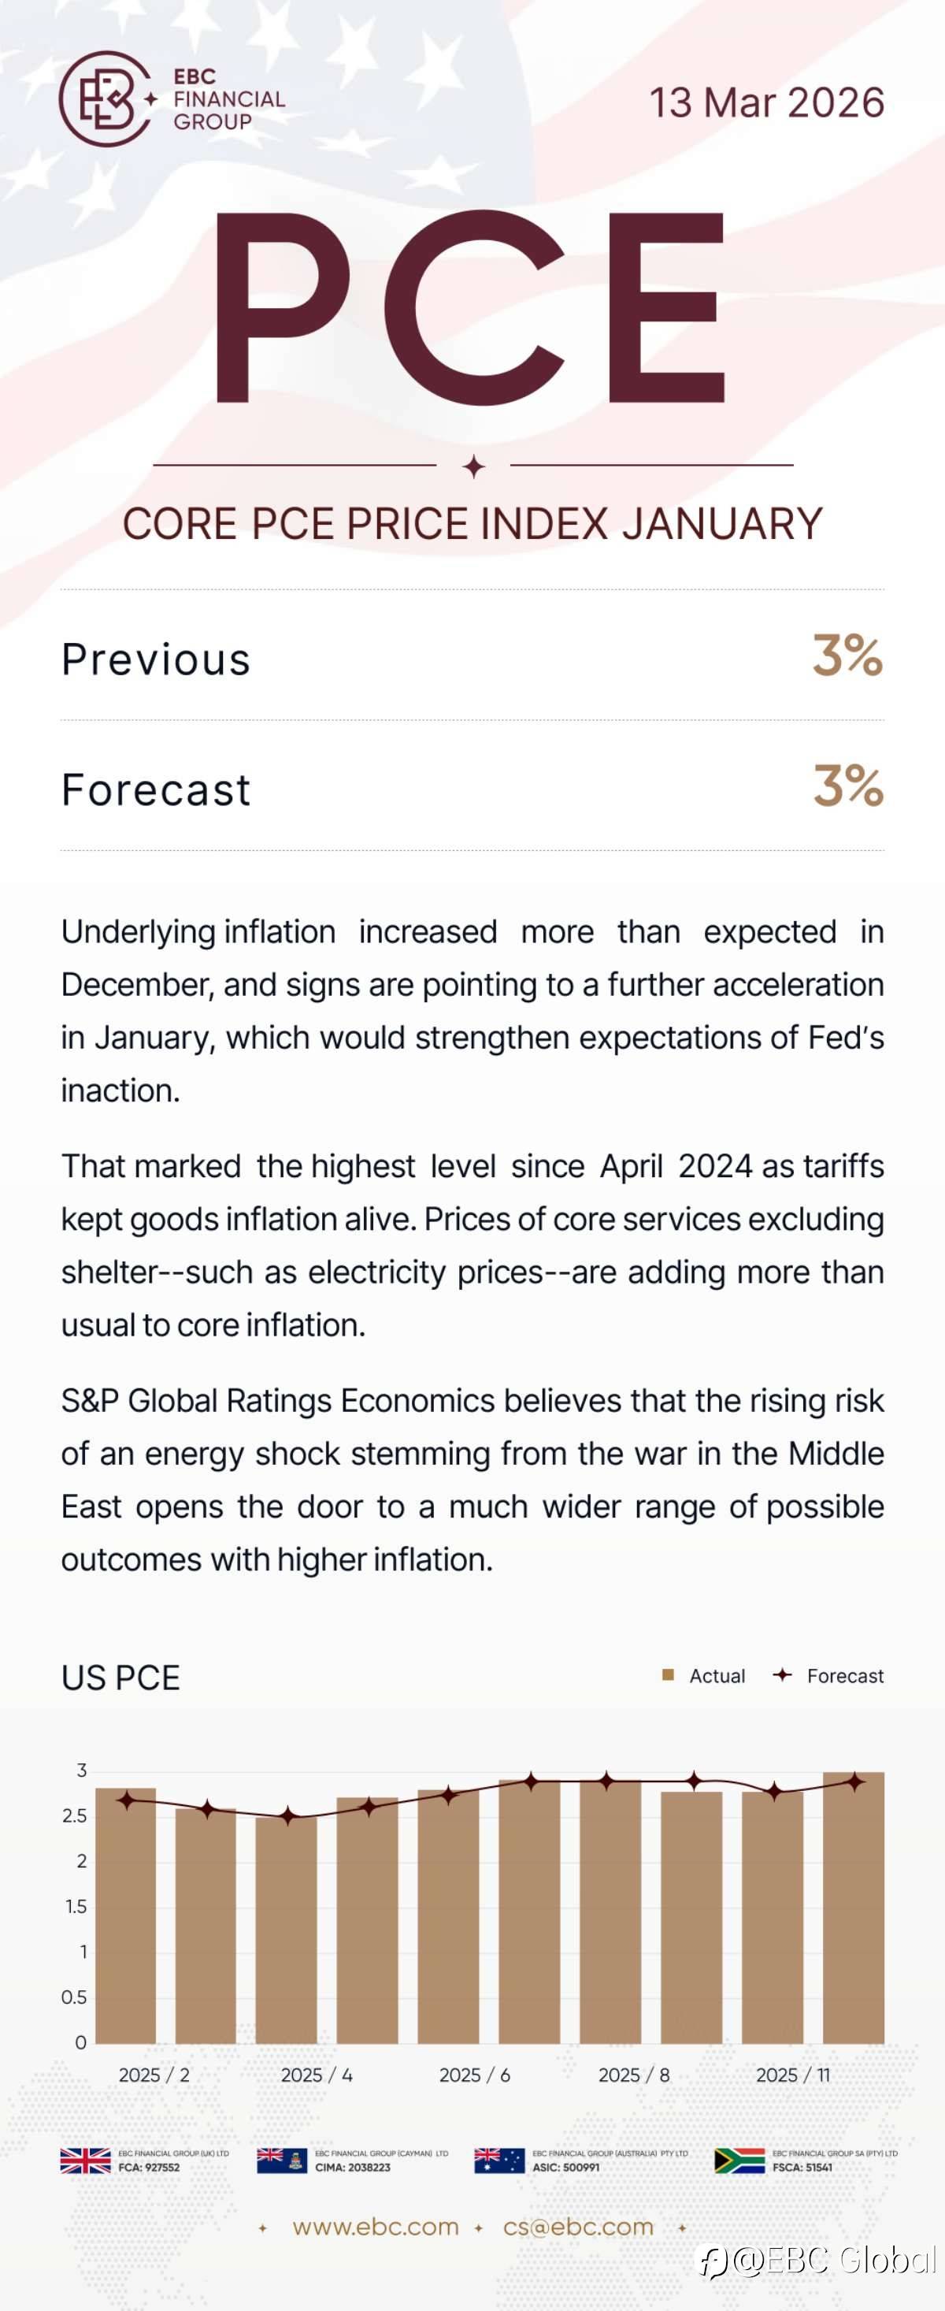Click the cs@ebc.com email link

tap(578, 2227)
